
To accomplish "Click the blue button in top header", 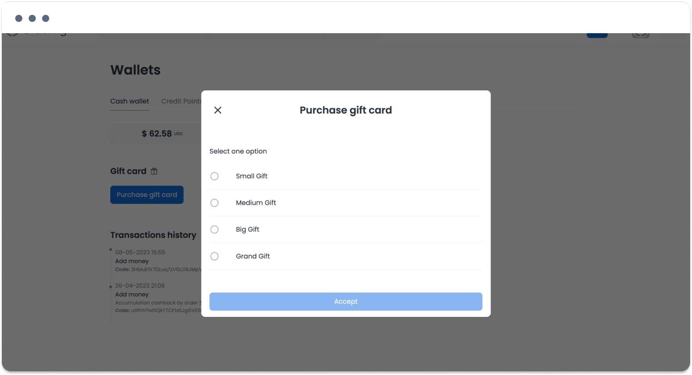I will (x=597, y=35).
